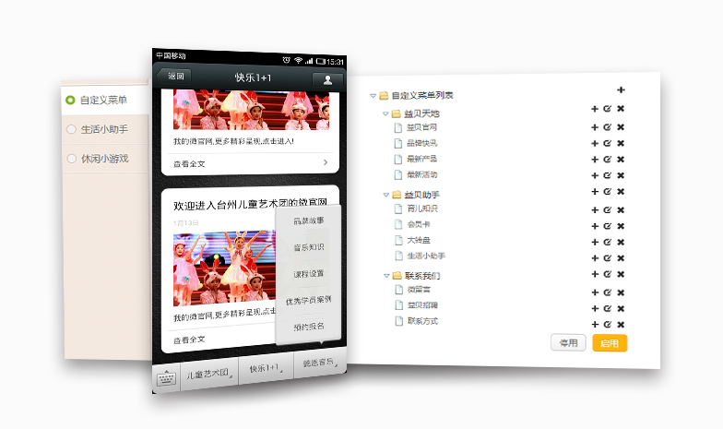Open 查看全文 under the second article

pos(189,340)
